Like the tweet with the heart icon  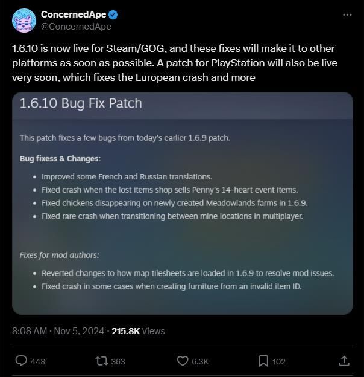pyautogui.click(x=183, y=361)
